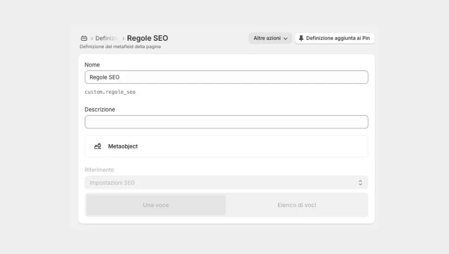
Task: Click the chevron icon beside Altre azioni
Action: coord(285,39)
